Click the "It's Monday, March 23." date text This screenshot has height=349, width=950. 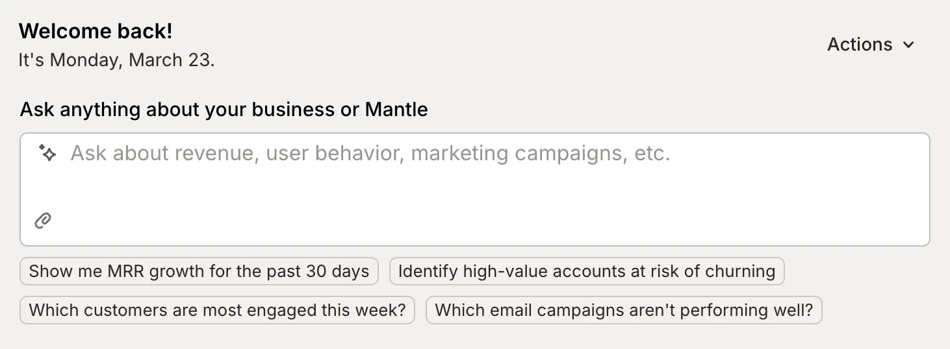116,60
